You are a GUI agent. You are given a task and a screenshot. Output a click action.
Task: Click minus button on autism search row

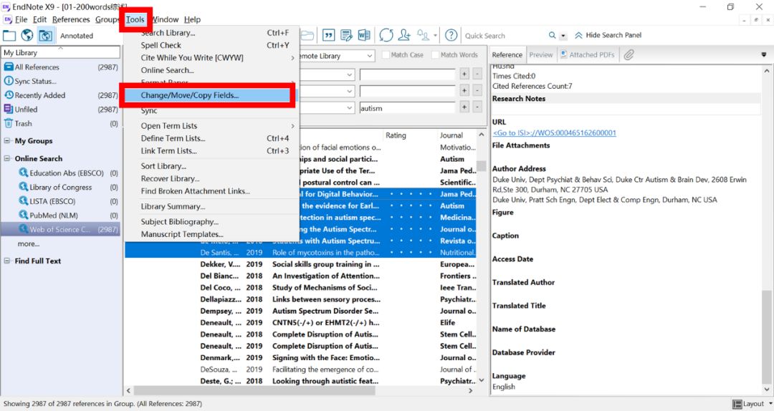point(477,107)
